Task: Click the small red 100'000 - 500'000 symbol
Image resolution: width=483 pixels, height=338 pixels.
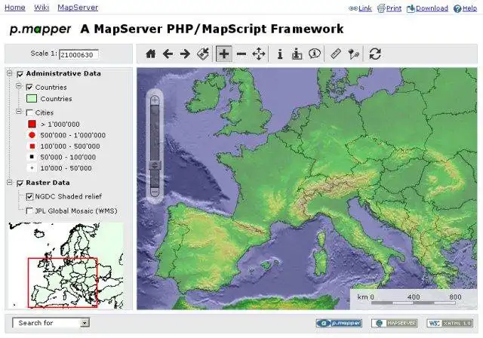Action: click(x=32, y=146)
